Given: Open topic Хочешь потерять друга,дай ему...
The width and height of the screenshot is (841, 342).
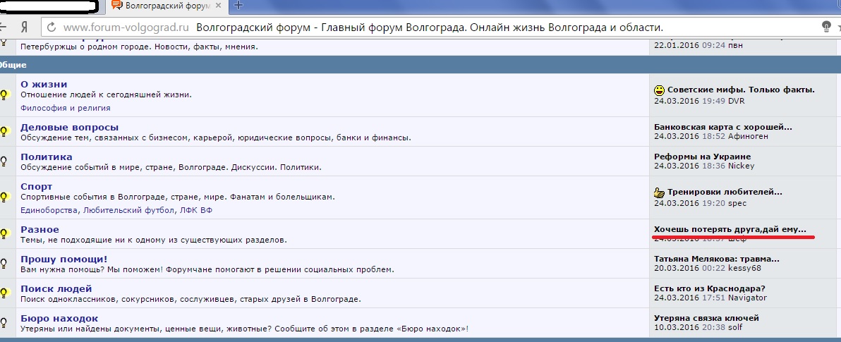Looking at the screenshot, I should point(730,229).
